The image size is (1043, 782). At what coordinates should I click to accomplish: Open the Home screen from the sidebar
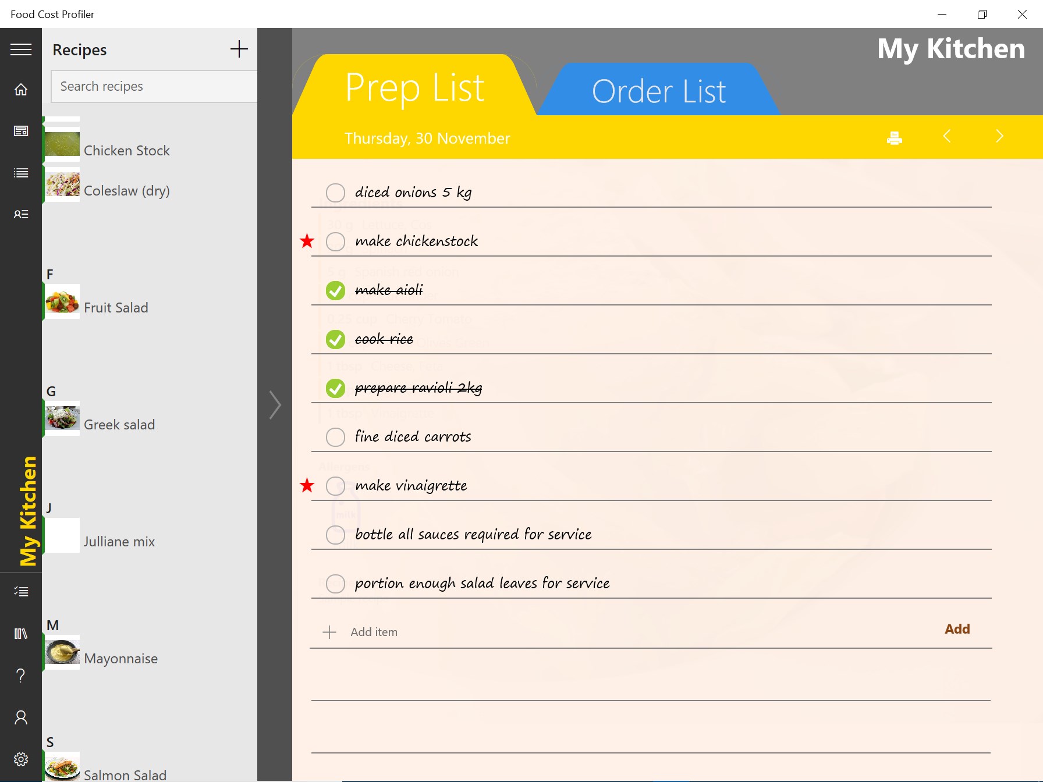[21, 90]
